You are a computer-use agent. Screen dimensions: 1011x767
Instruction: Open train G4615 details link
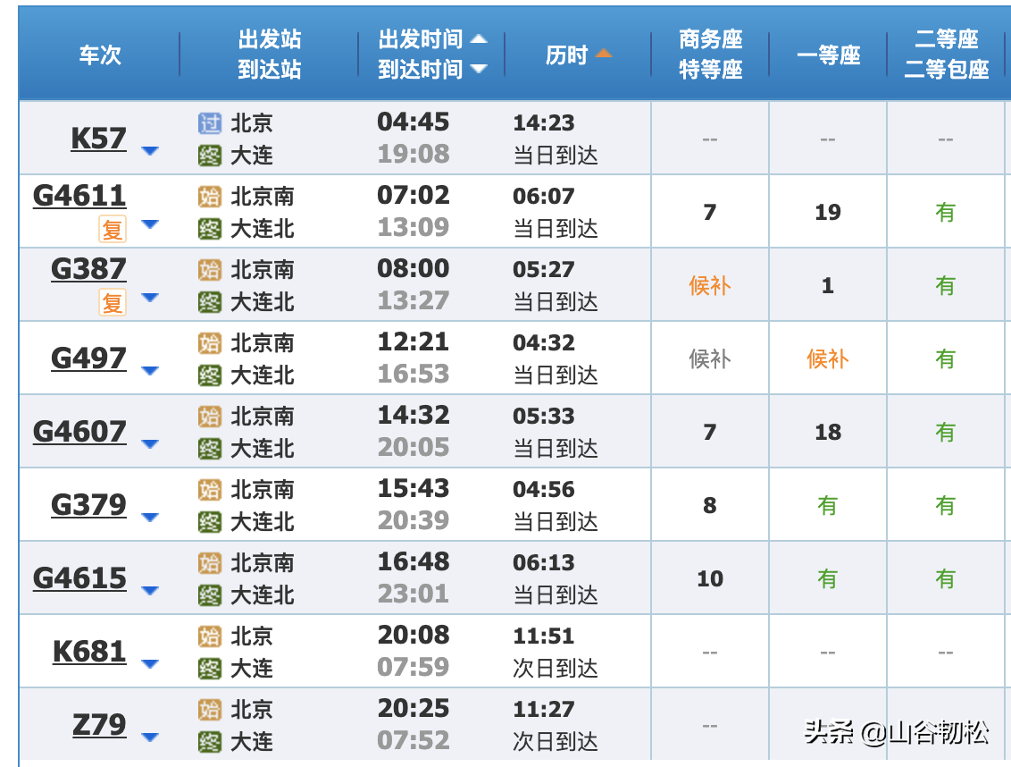click(x=79, y=577)
